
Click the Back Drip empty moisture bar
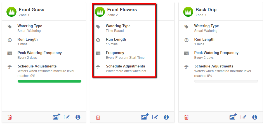tap(226, 81)
